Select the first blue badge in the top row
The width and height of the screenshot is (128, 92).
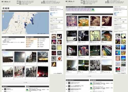pyautogui.click(x=67, y=10)
